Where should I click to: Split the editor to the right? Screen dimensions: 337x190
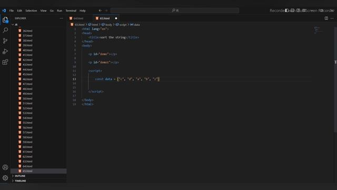coord(326,18)
